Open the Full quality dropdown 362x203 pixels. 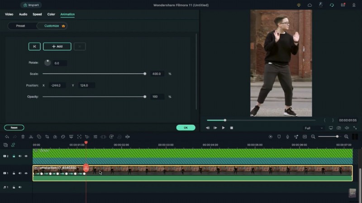(x=314, y=128)
